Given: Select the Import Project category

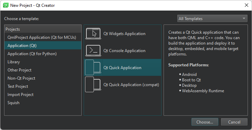Looking at the screenshot, I should pyautogui.click(x=43, y=95).
